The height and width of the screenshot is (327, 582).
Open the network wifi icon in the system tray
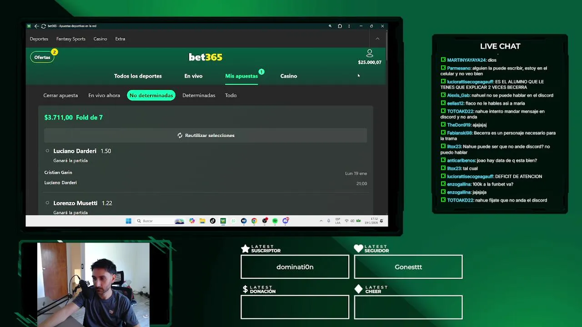[x=346, y=221]
